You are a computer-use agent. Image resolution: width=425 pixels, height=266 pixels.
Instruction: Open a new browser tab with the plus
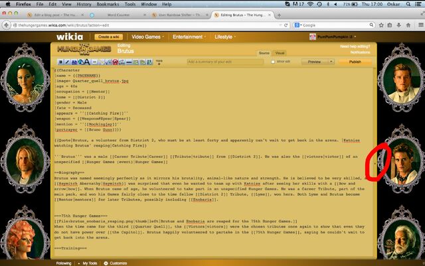pos(279,15)
